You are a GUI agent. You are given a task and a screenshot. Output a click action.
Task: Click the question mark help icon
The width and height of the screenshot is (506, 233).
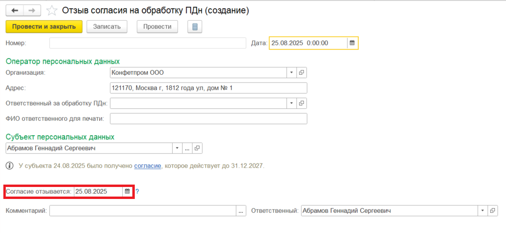pyautogui.click(x=137, y=192)
